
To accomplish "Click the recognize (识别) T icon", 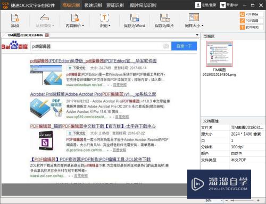I will [x=104, y=17].
